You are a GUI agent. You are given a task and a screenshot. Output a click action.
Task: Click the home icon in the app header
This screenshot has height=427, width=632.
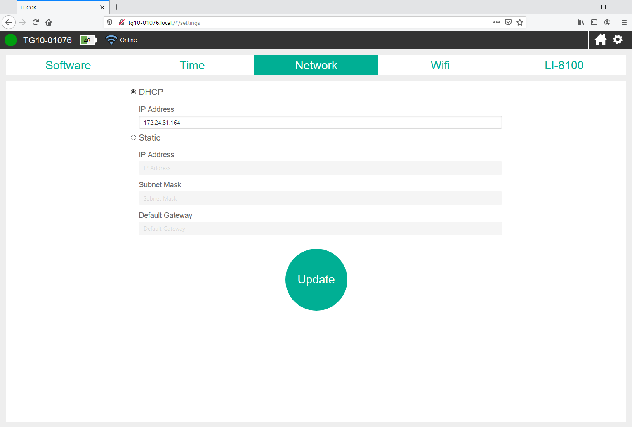pyautogui.click(x=600, y=40)
